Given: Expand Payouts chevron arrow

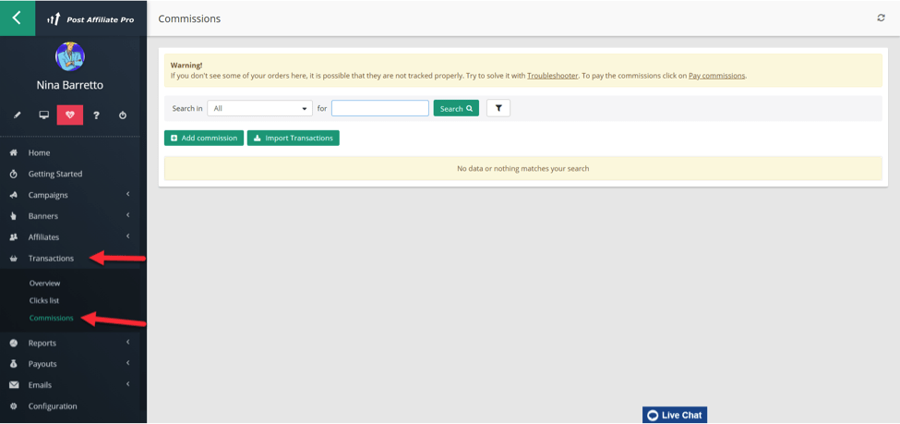Looking at the screenshot, I should 128,363.
